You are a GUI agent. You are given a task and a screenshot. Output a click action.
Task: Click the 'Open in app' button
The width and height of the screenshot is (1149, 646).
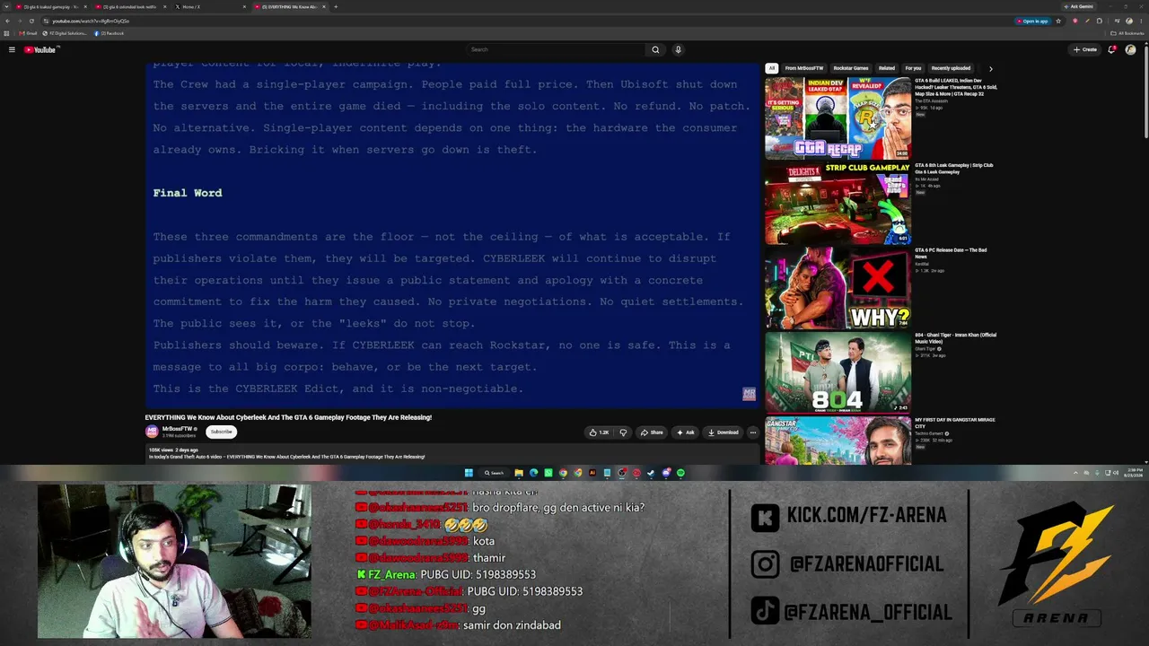tap(1033, 21)
